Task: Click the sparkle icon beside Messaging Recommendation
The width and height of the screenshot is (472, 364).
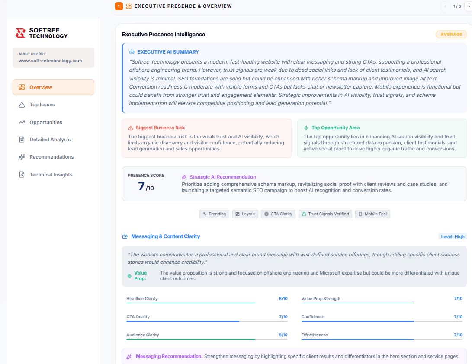Action: (129, 357)
